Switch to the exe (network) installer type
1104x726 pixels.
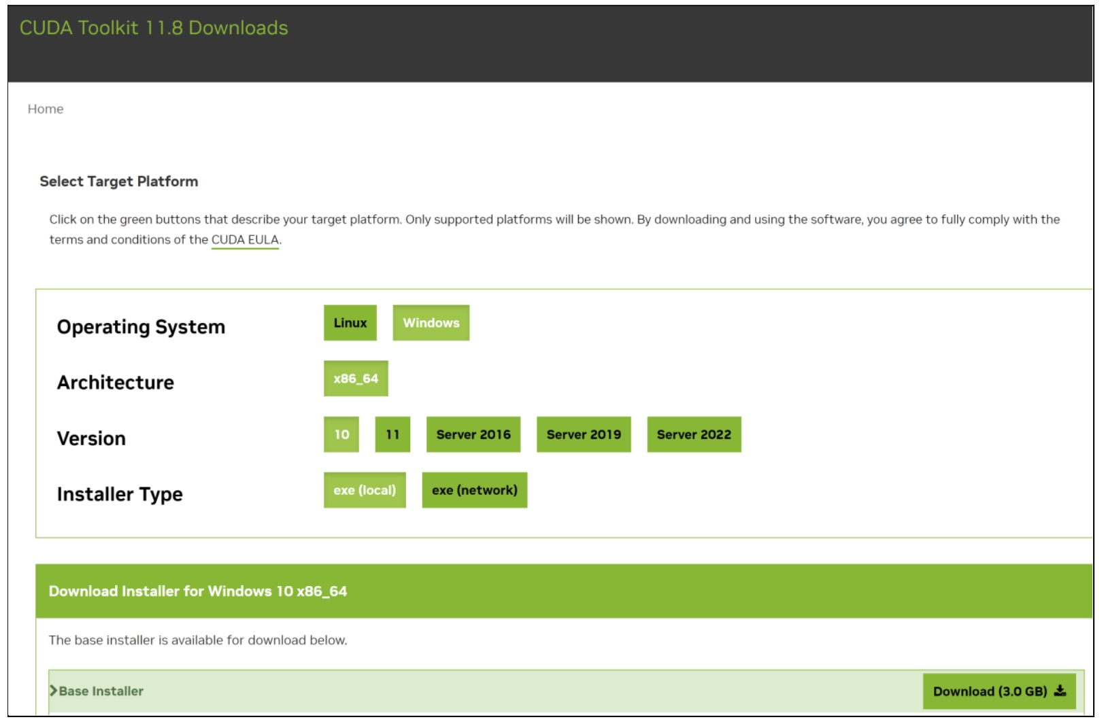click(474, 490)
